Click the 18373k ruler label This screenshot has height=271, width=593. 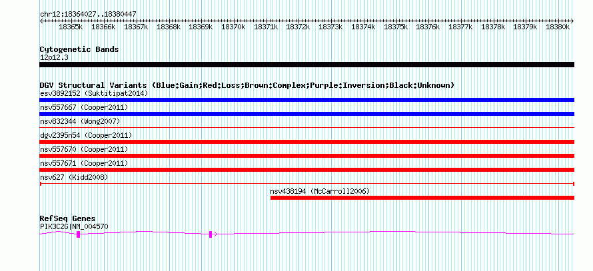(330, 27)
